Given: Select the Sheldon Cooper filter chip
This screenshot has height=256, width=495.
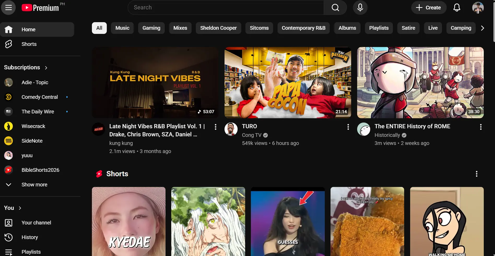Looking at the screenshot, I should (219, 28).
